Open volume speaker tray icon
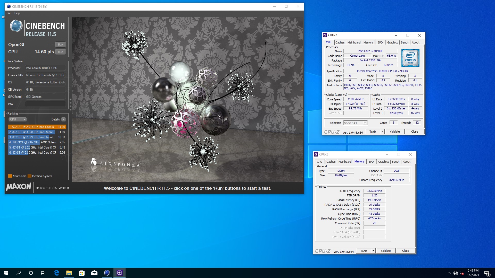Viewport: 495px width, 278px height. click(462, 273)
